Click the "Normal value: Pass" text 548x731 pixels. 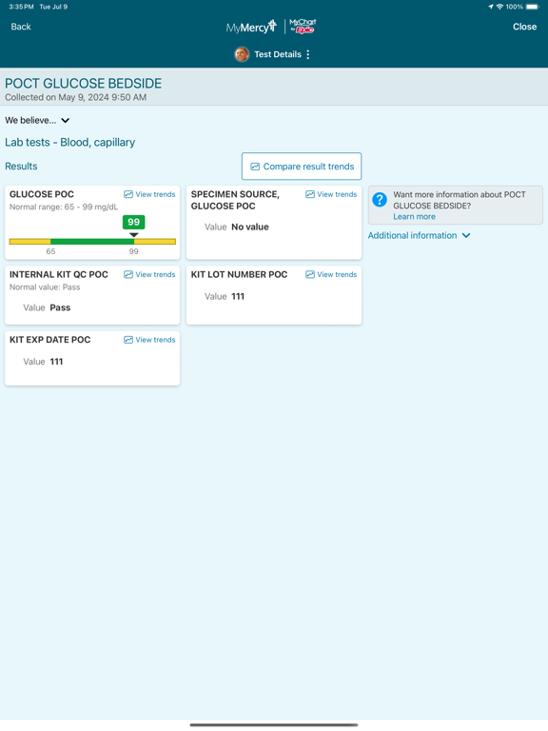(45, 287)
